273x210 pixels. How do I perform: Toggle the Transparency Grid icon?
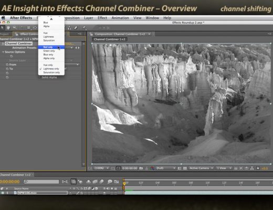click(x=185, y=168)
